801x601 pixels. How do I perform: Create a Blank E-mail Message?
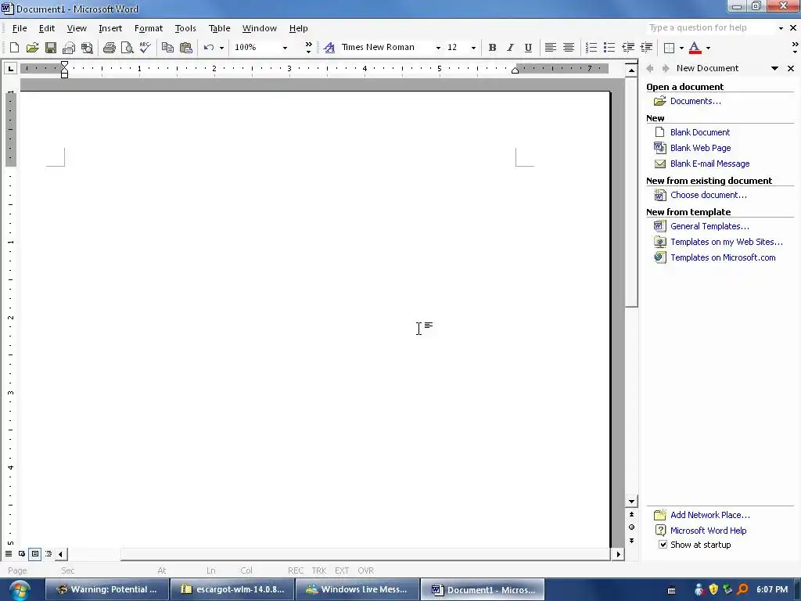click(709, 164)
